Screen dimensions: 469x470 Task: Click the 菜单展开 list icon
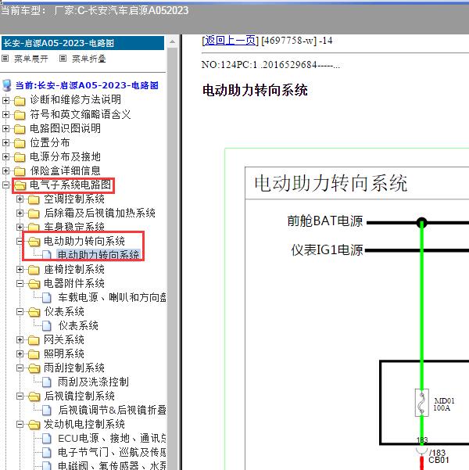pos(5,59)
